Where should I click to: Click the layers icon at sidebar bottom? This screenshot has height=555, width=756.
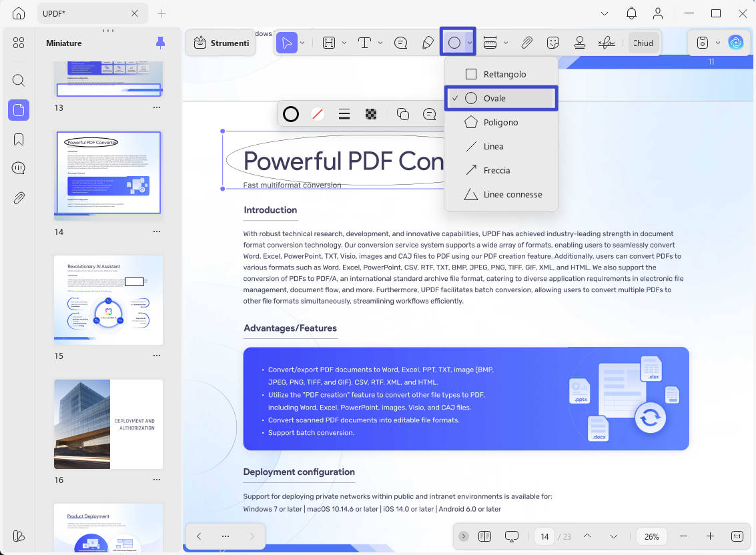pyautogui.click(x=18, y=536)
